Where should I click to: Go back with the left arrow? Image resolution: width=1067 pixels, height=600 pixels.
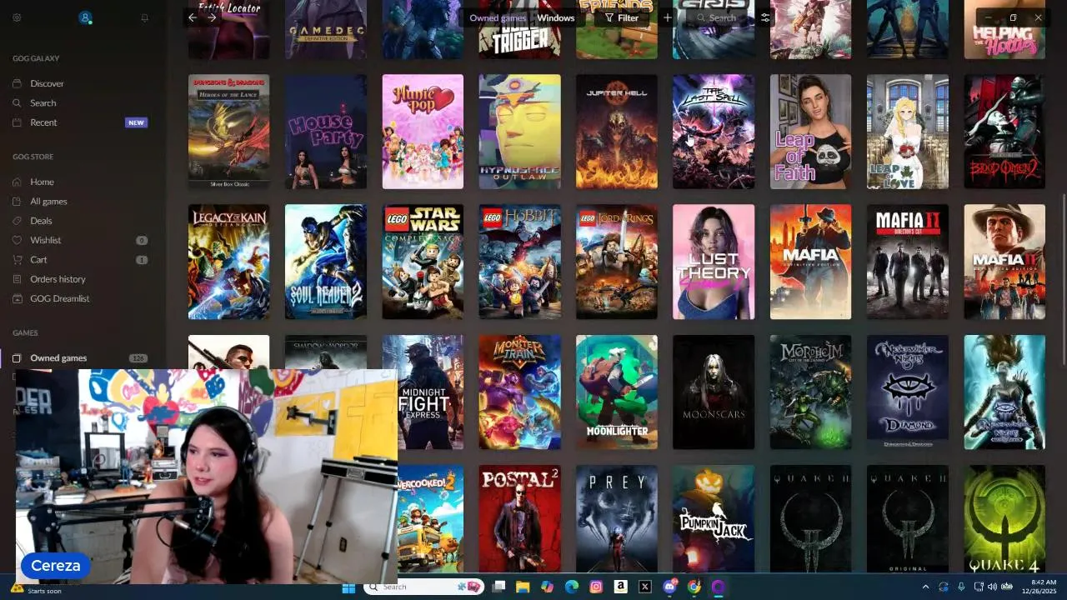[x=193, y=17]
